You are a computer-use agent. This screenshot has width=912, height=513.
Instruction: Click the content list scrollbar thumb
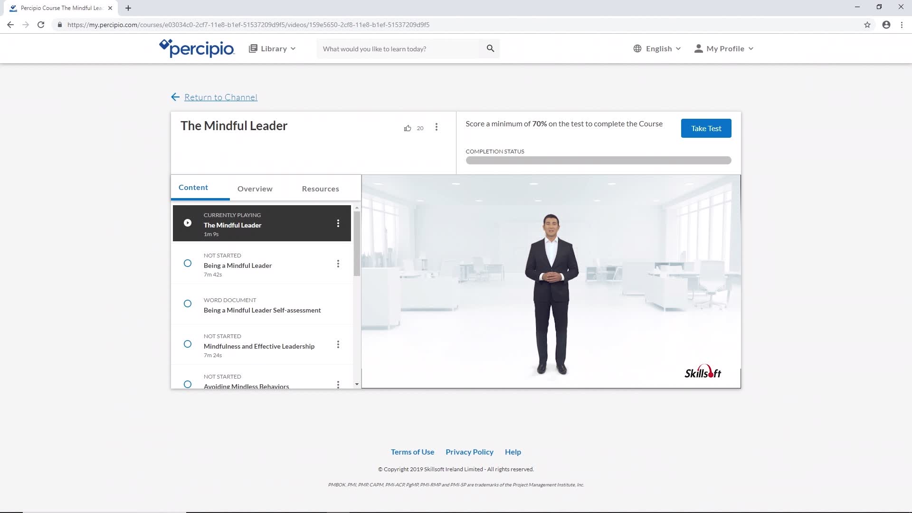tap(357, 244)
